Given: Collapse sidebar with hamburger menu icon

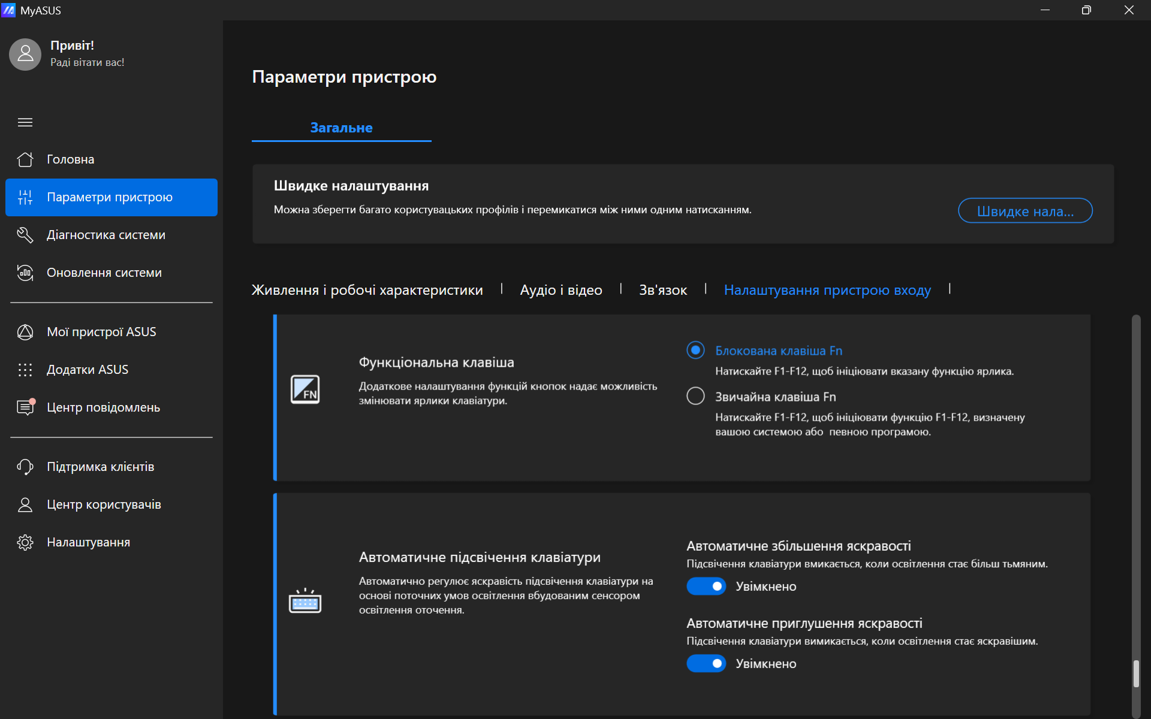Looking at the screenshot, I should pos(25,122).
